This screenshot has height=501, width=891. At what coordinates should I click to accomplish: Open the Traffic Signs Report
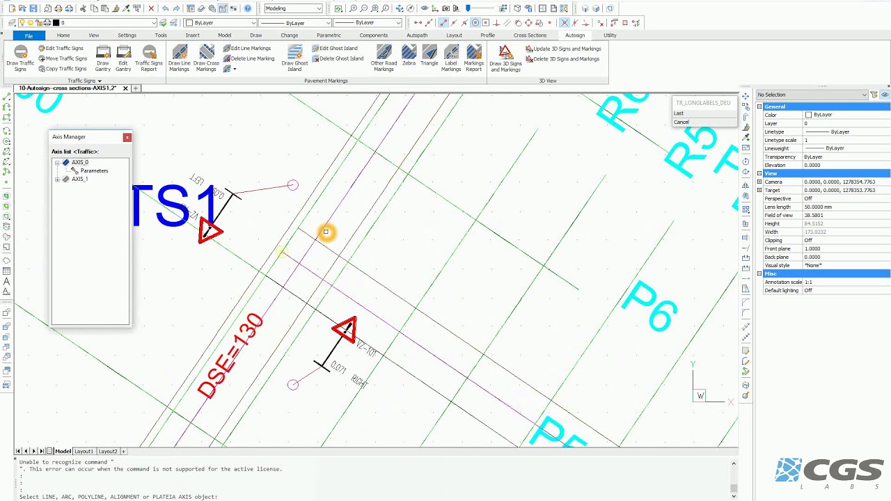[x=149, y=58]
